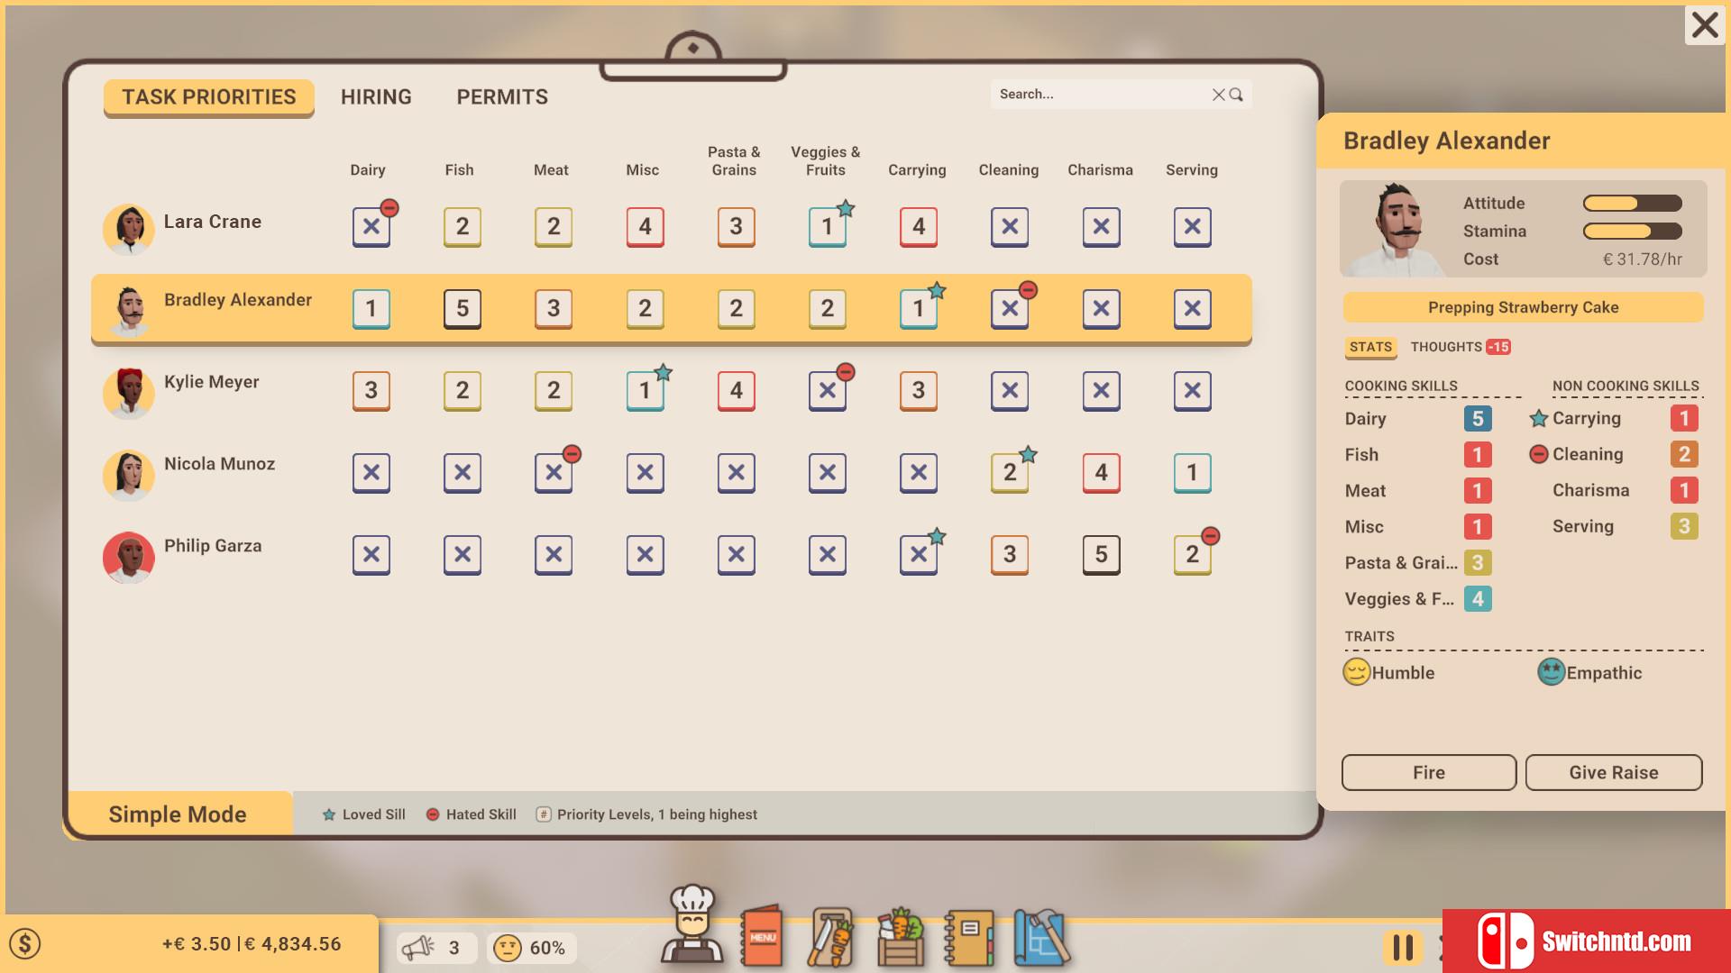Image resolution: width=1731 pixels, height=973 pixels.
Task: Show the Thoughts tab for Bradley
Action: pos(1461,347)
